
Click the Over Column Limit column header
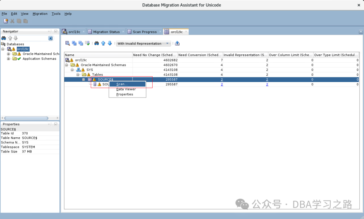tap(291, 55)
